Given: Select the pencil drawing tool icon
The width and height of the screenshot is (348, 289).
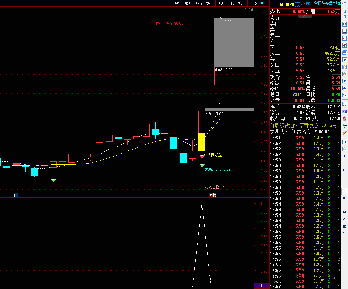Looking at the screenshot, I should click(x=345, y=132).
